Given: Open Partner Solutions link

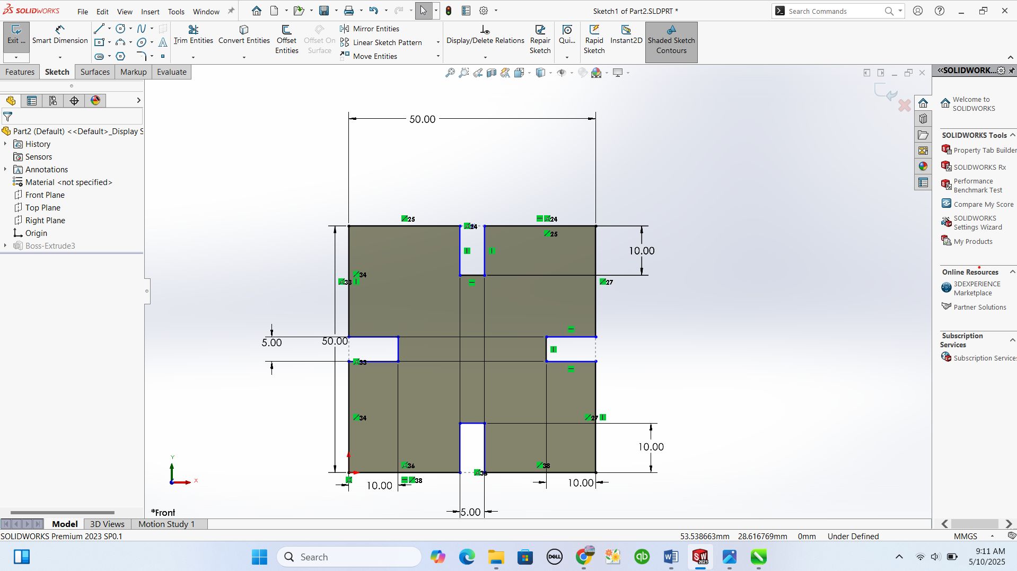Looking at the screenshot, I should coord(974,307).
